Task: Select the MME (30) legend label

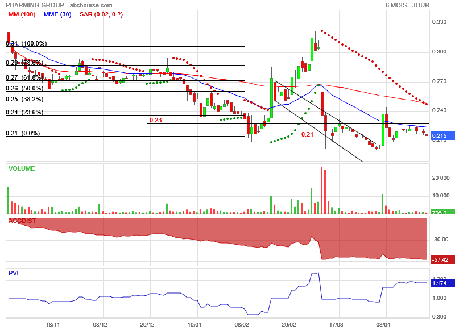Action: tap(57, 14)
